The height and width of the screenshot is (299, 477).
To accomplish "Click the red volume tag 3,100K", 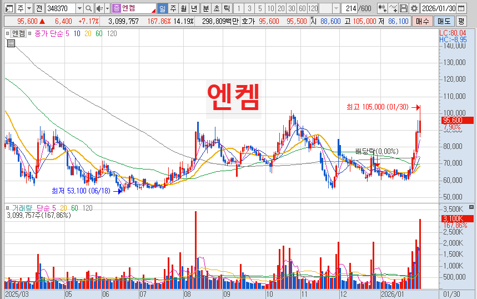I will click(457, 218).
